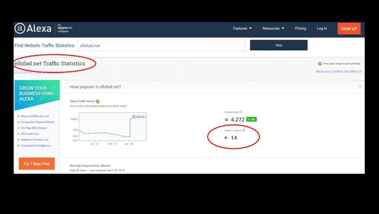Open What are Certified Site Metrics link
This screenshot has width=379, height=214.
339,71
